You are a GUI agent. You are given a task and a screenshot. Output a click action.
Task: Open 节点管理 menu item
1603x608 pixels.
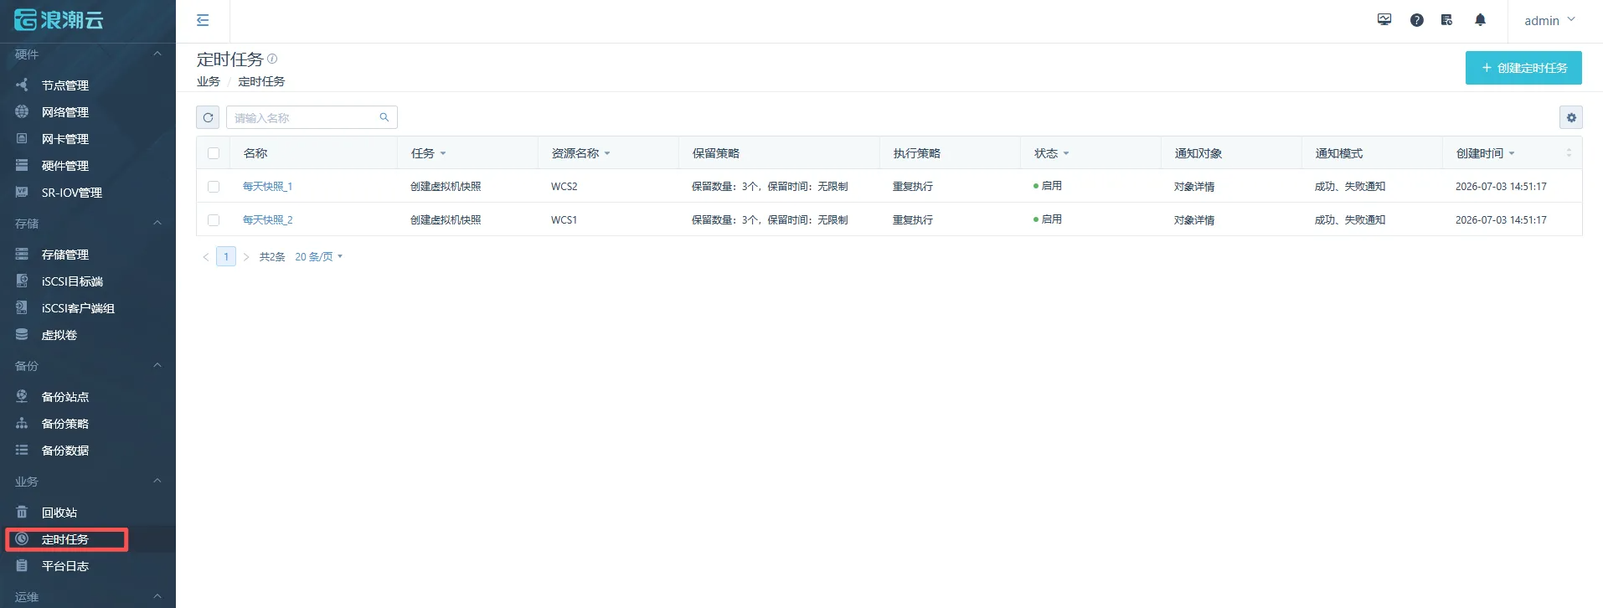point(65,85)
